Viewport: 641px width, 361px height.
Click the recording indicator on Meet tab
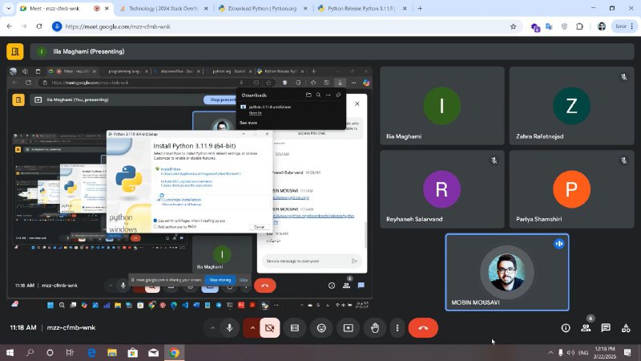click(96, 8)
